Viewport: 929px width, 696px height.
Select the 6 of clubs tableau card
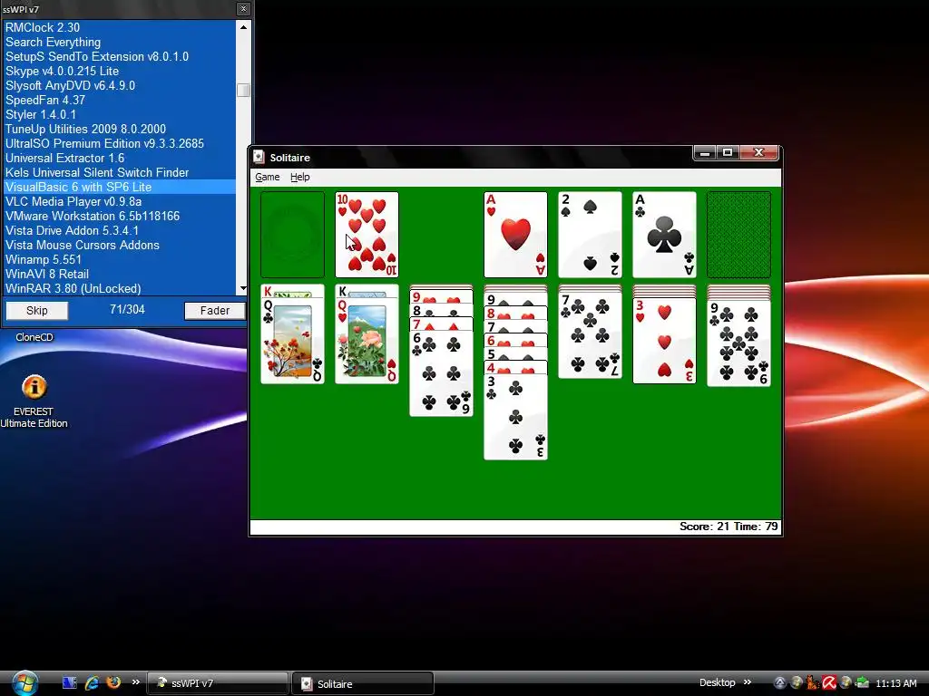point(442,373)
